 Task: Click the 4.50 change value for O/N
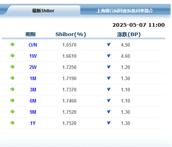(x=125, y=45)
